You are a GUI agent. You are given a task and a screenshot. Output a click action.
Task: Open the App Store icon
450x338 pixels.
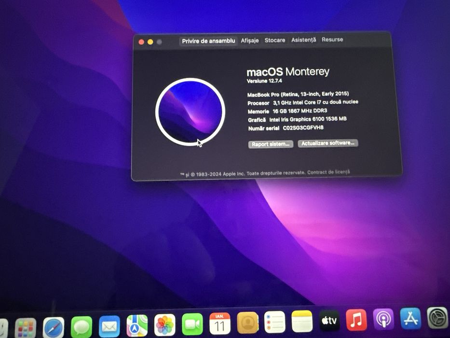[410, 319]
